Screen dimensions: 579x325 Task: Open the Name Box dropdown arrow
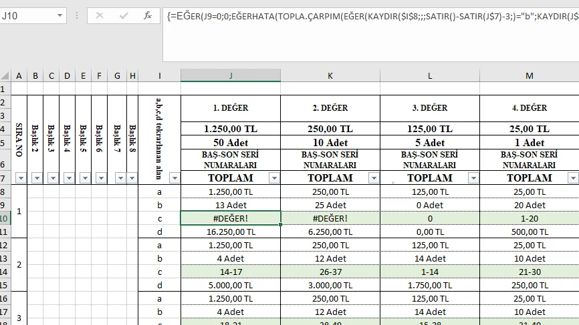tap(62, 15)
